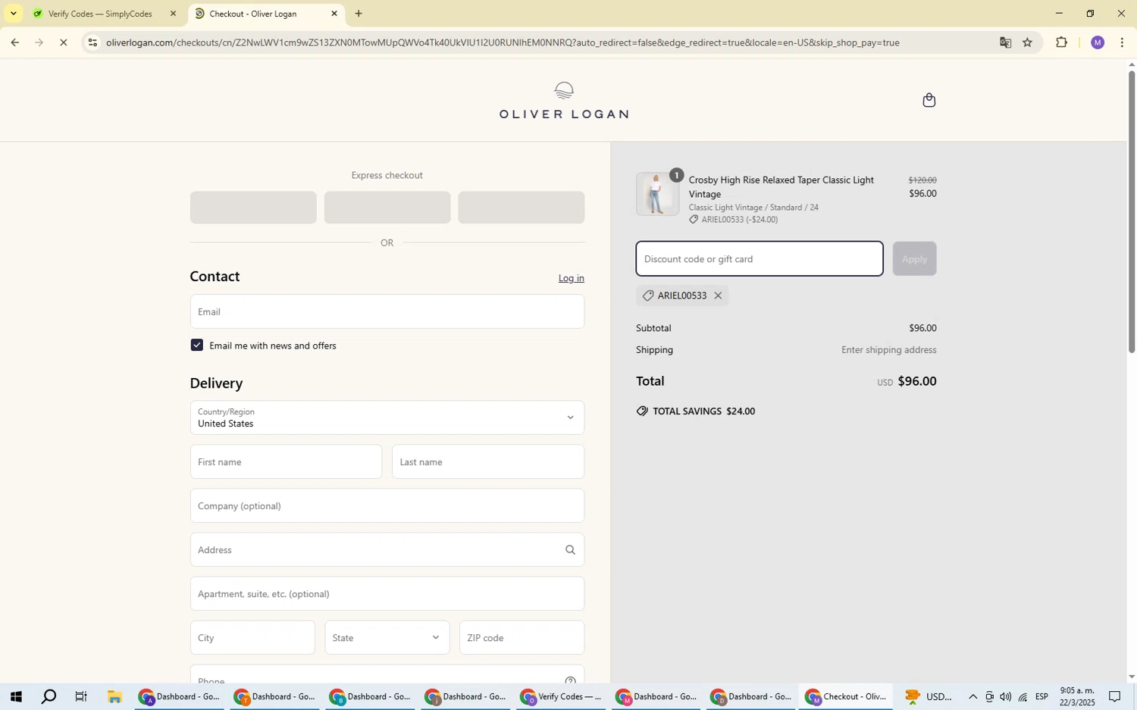
Task: Open Chrome's three-dot menu
Action: coord(1122,42)
